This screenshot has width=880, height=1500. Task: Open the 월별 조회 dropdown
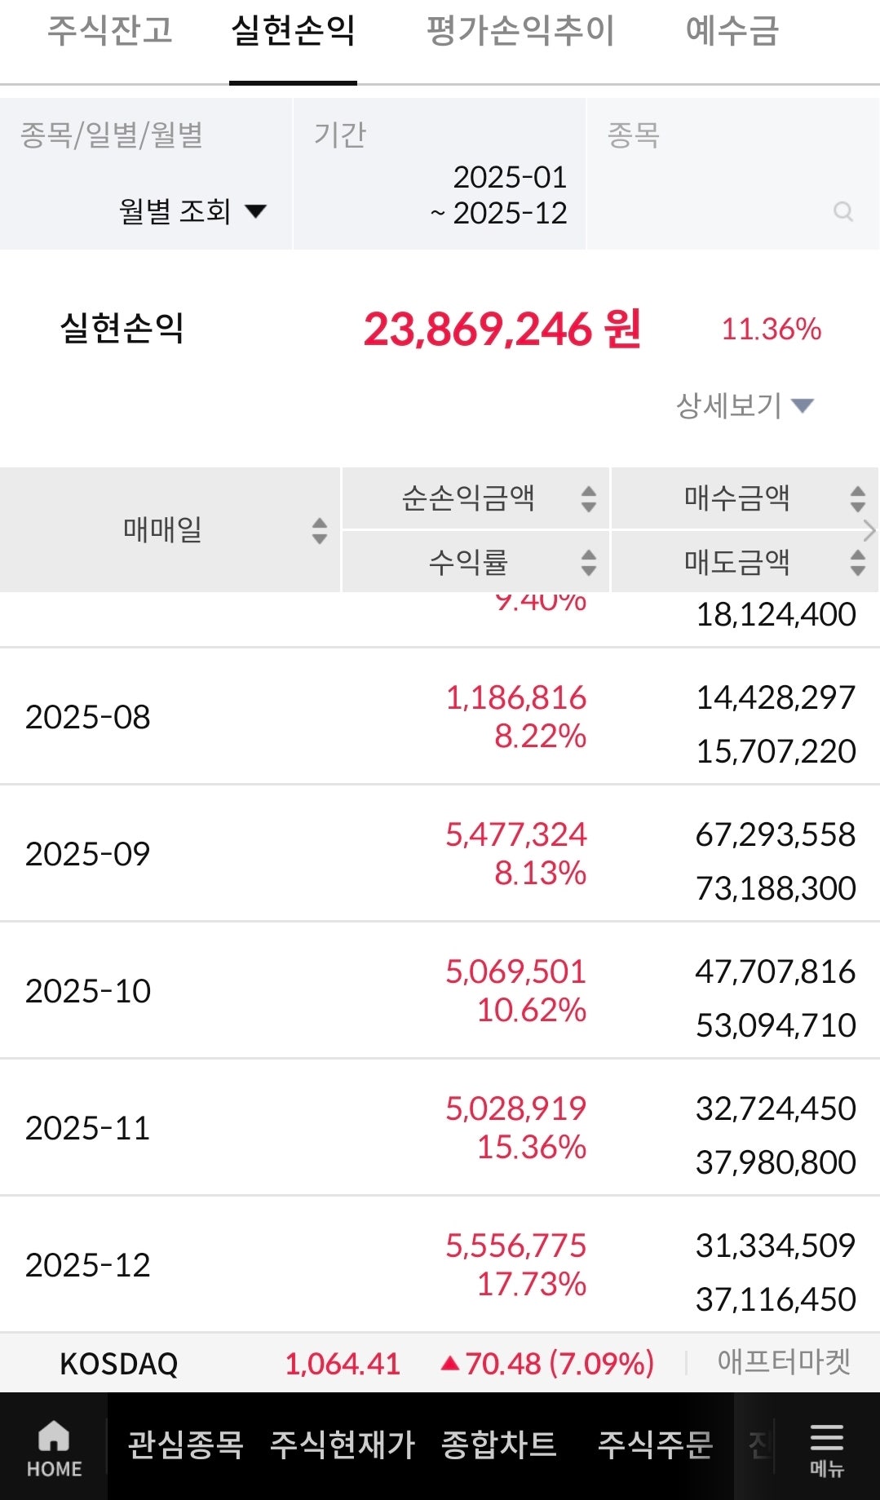(x=192, y=210)
